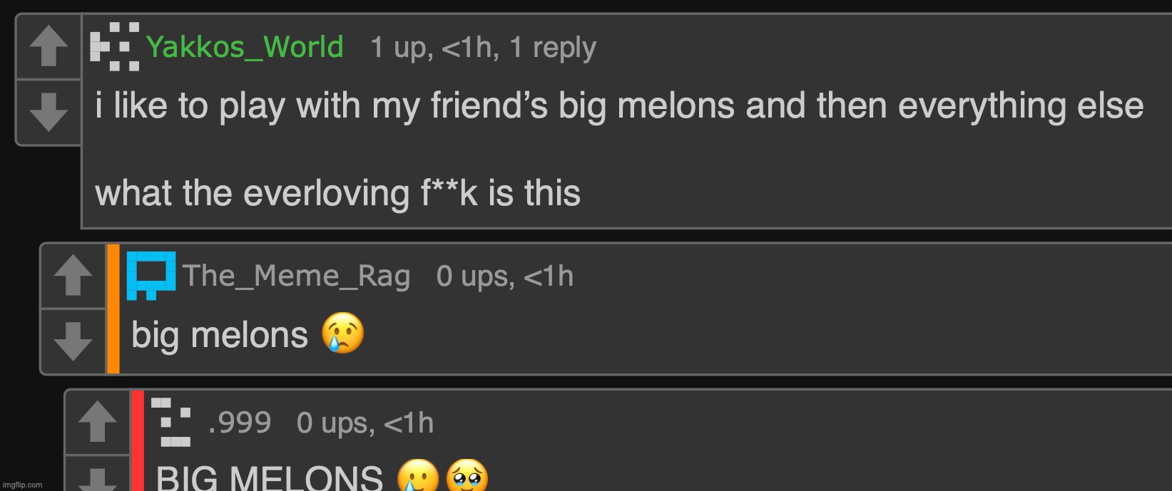Upvote the Yakkos_World comment
1172x491 pixels.
[49, 46]
